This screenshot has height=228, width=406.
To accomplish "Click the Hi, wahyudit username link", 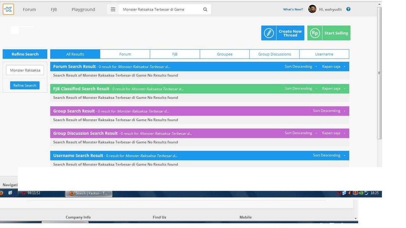I will coord(331,9).
